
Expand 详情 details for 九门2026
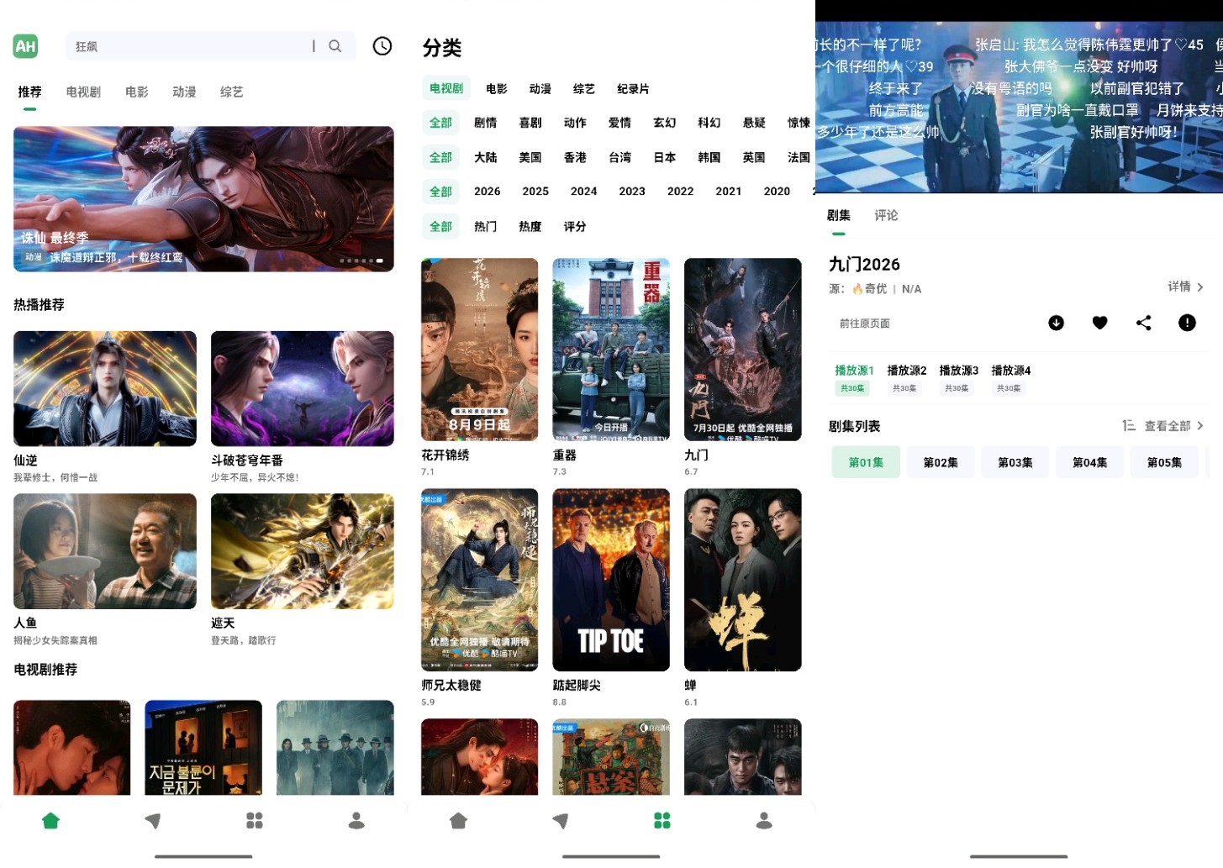pos(1185,287)
